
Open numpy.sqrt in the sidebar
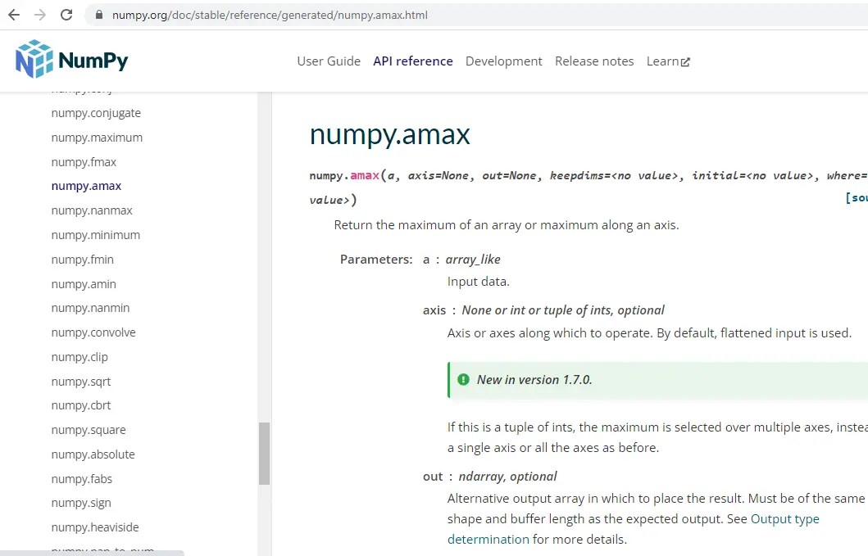point(81,382)
